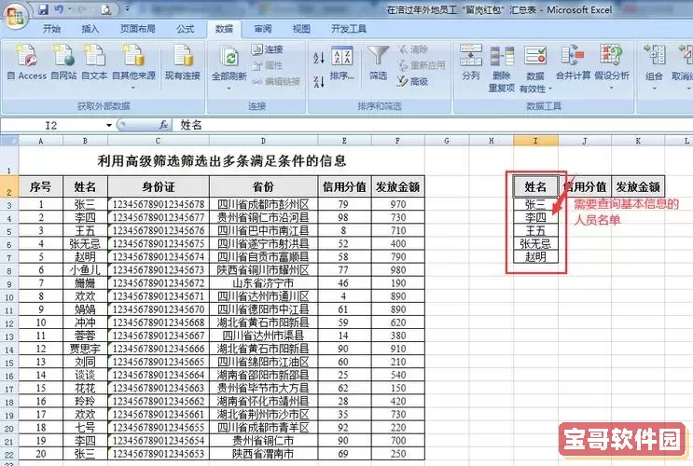Select header cell 省份
This screenshot has width=693, height=466.
(x=263, y=186)
